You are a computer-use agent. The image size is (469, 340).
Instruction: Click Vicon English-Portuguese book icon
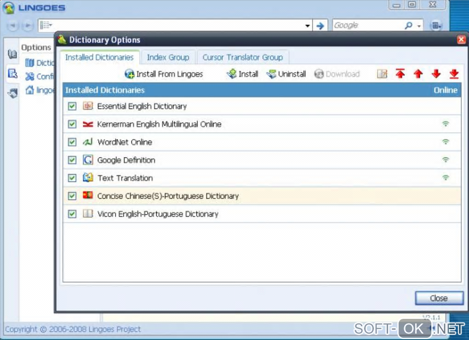(88, 213)
